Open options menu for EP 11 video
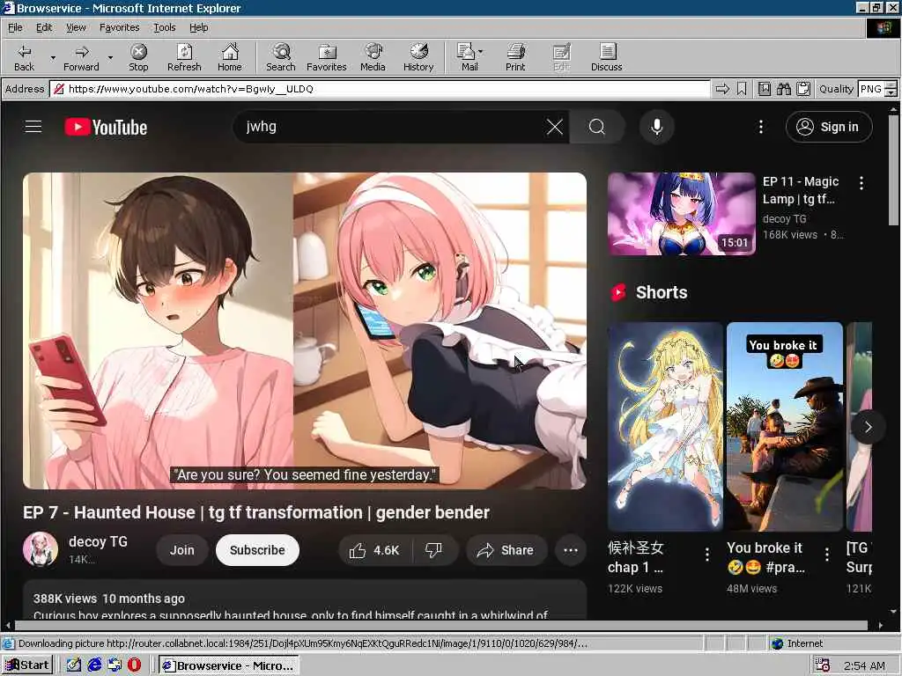902x676 pixels. [x=861, y=183]
